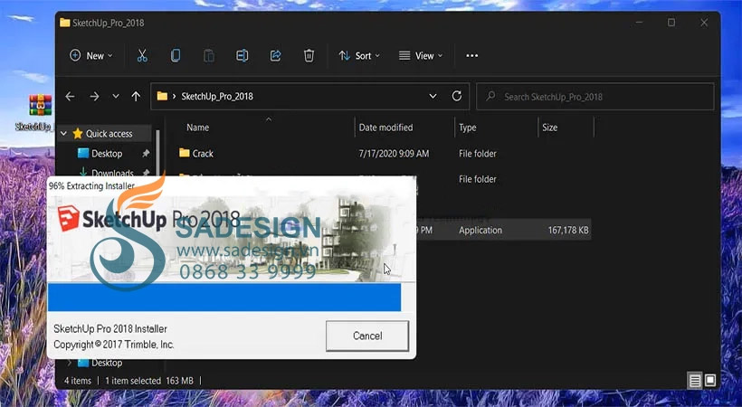Share the selected file
The width and height of the screenshot is (742, 407).
[275, 56]
